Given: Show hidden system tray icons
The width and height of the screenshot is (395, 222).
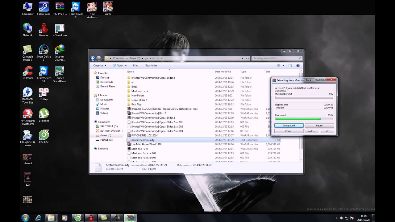Looking at the screenshot, I should pos(336,218).
